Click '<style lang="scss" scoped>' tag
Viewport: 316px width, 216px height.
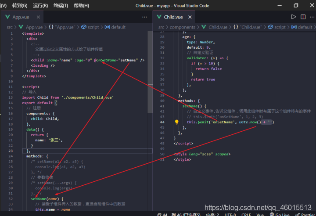(202, 154)
